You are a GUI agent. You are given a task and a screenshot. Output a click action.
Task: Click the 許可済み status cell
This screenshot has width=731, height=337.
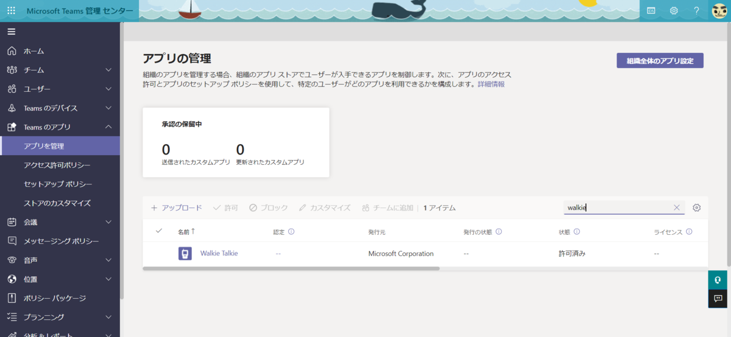tap(572, 254)
